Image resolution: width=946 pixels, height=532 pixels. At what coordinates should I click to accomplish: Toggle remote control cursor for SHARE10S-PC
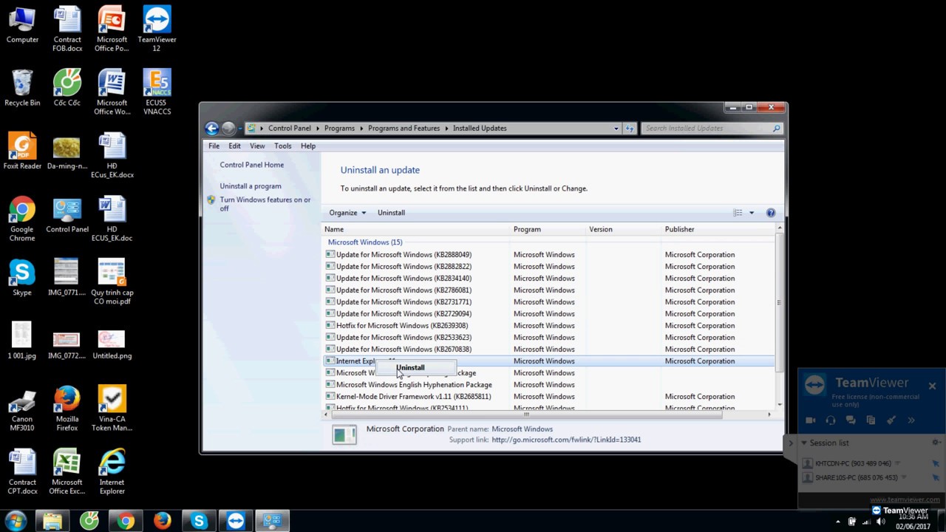tap(935, 477)
